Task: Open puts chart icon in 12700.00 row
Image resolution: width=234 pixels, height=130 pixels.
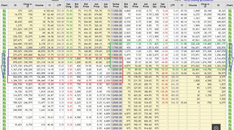Action: pyautogui.click(x=230, y=117)
